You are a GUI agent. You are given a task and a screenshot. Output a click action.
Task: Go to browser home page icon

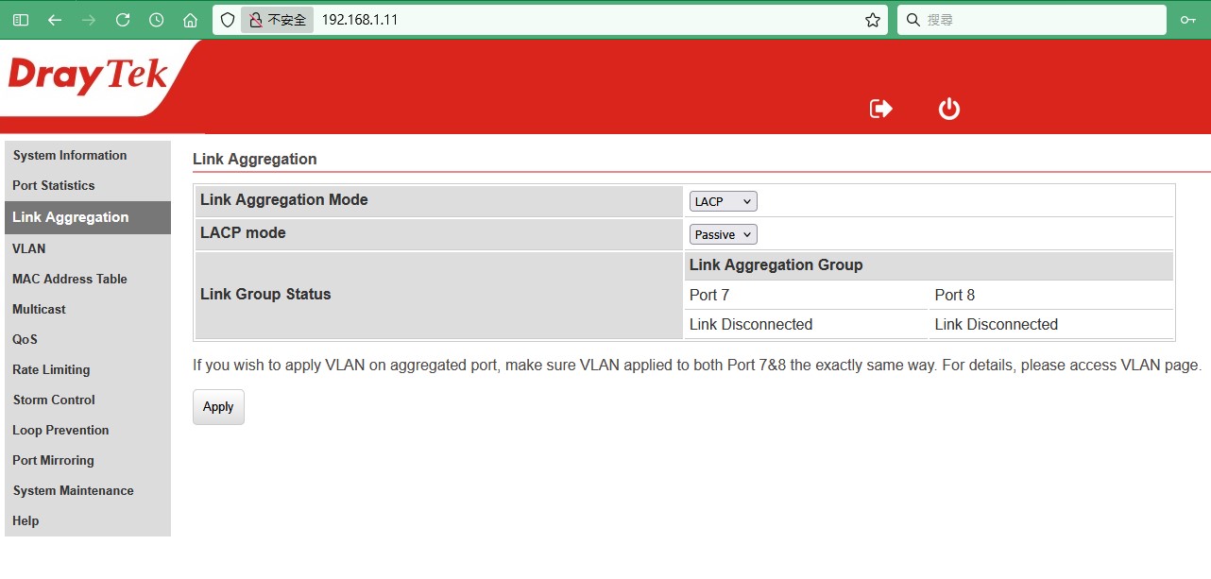[x=190, y=20]
